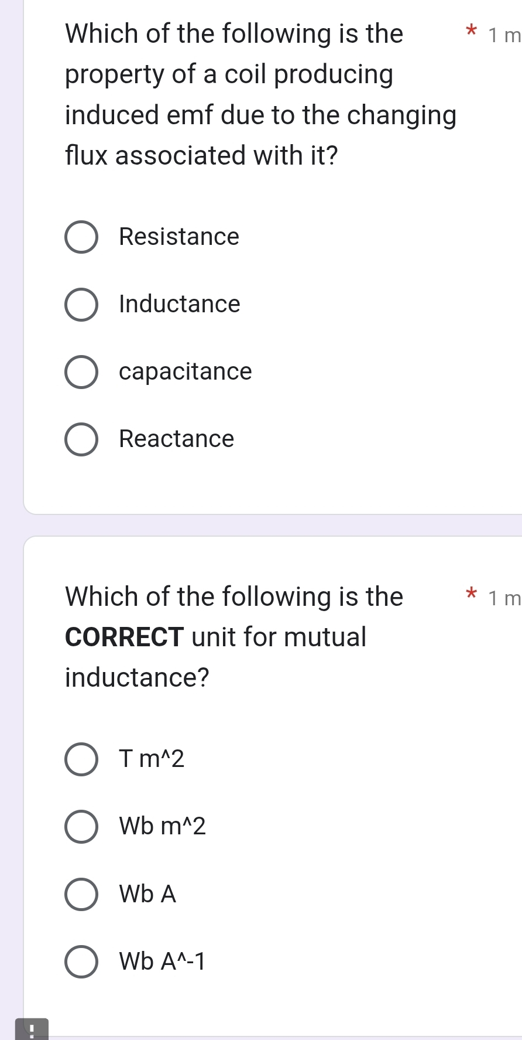Pick the capacitance radio circle
This screenshot has width=522, height=1040.
[81, 372]
